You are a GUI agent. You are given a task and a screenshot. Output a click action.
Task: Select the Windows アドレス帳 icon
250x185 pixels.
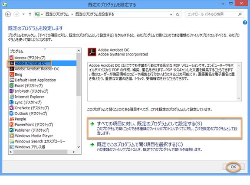click(12, 147)
